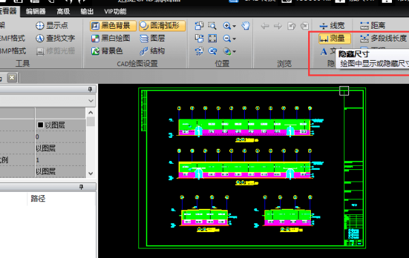
Task: Click the properties list scroll up arrow
Action: point(91,113)
